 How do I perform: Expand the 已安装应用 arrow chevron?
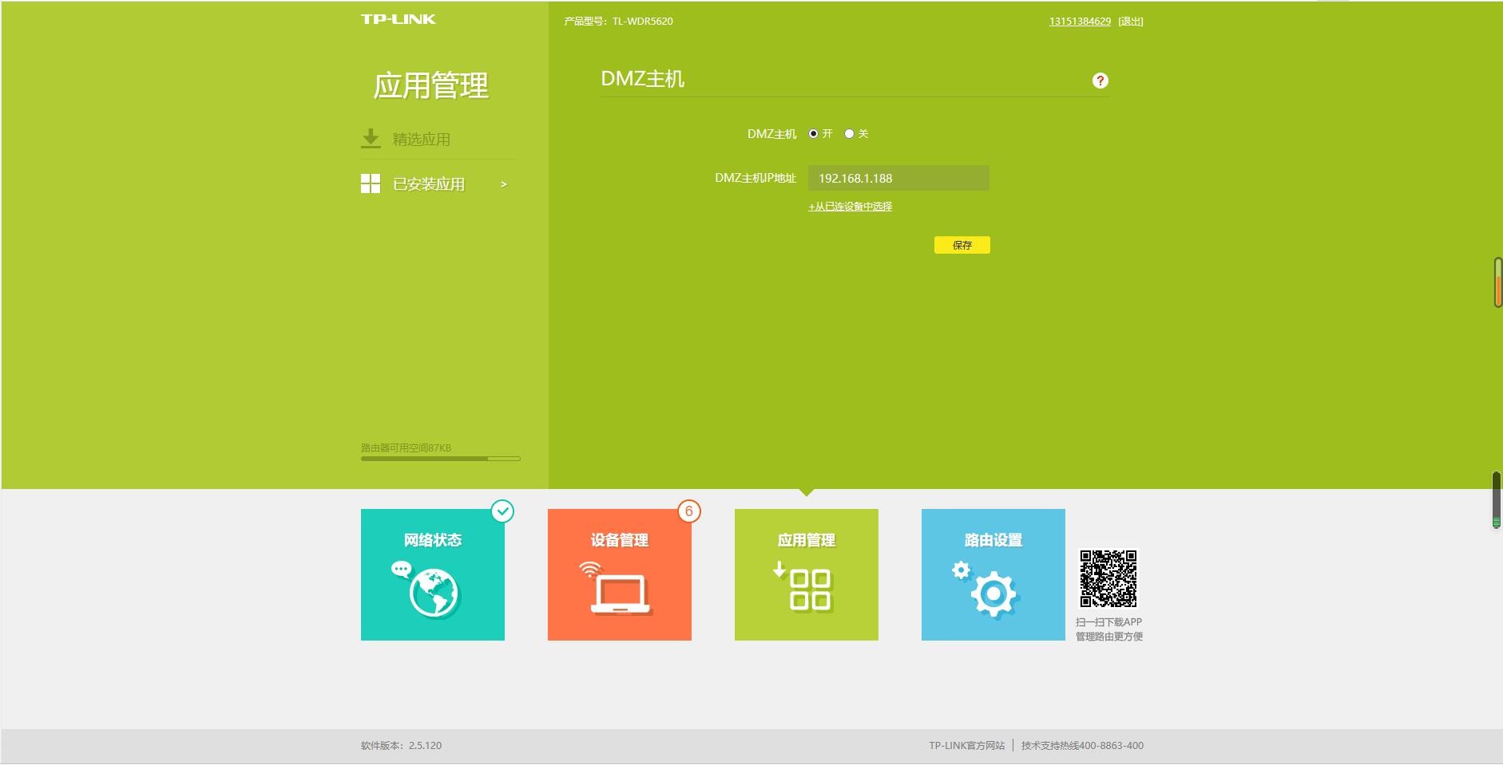(x=504, y=184)
